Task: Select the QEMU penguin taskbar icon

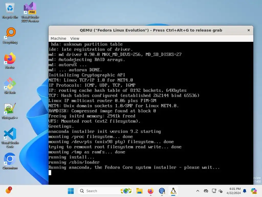Action: point(173,191)
